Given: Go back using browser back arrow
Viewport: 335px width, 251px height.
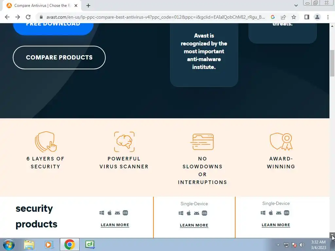Looking at the screenshot, I should pyautogui.click(x=7, y=17).
